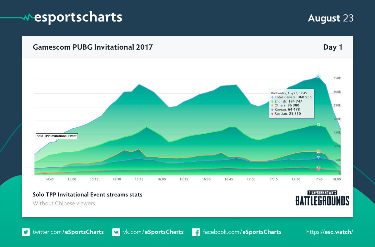Click the 350k y-axis label
This screenshot has height=247, width=375.
pyautogui.click(x=337, y=78)
